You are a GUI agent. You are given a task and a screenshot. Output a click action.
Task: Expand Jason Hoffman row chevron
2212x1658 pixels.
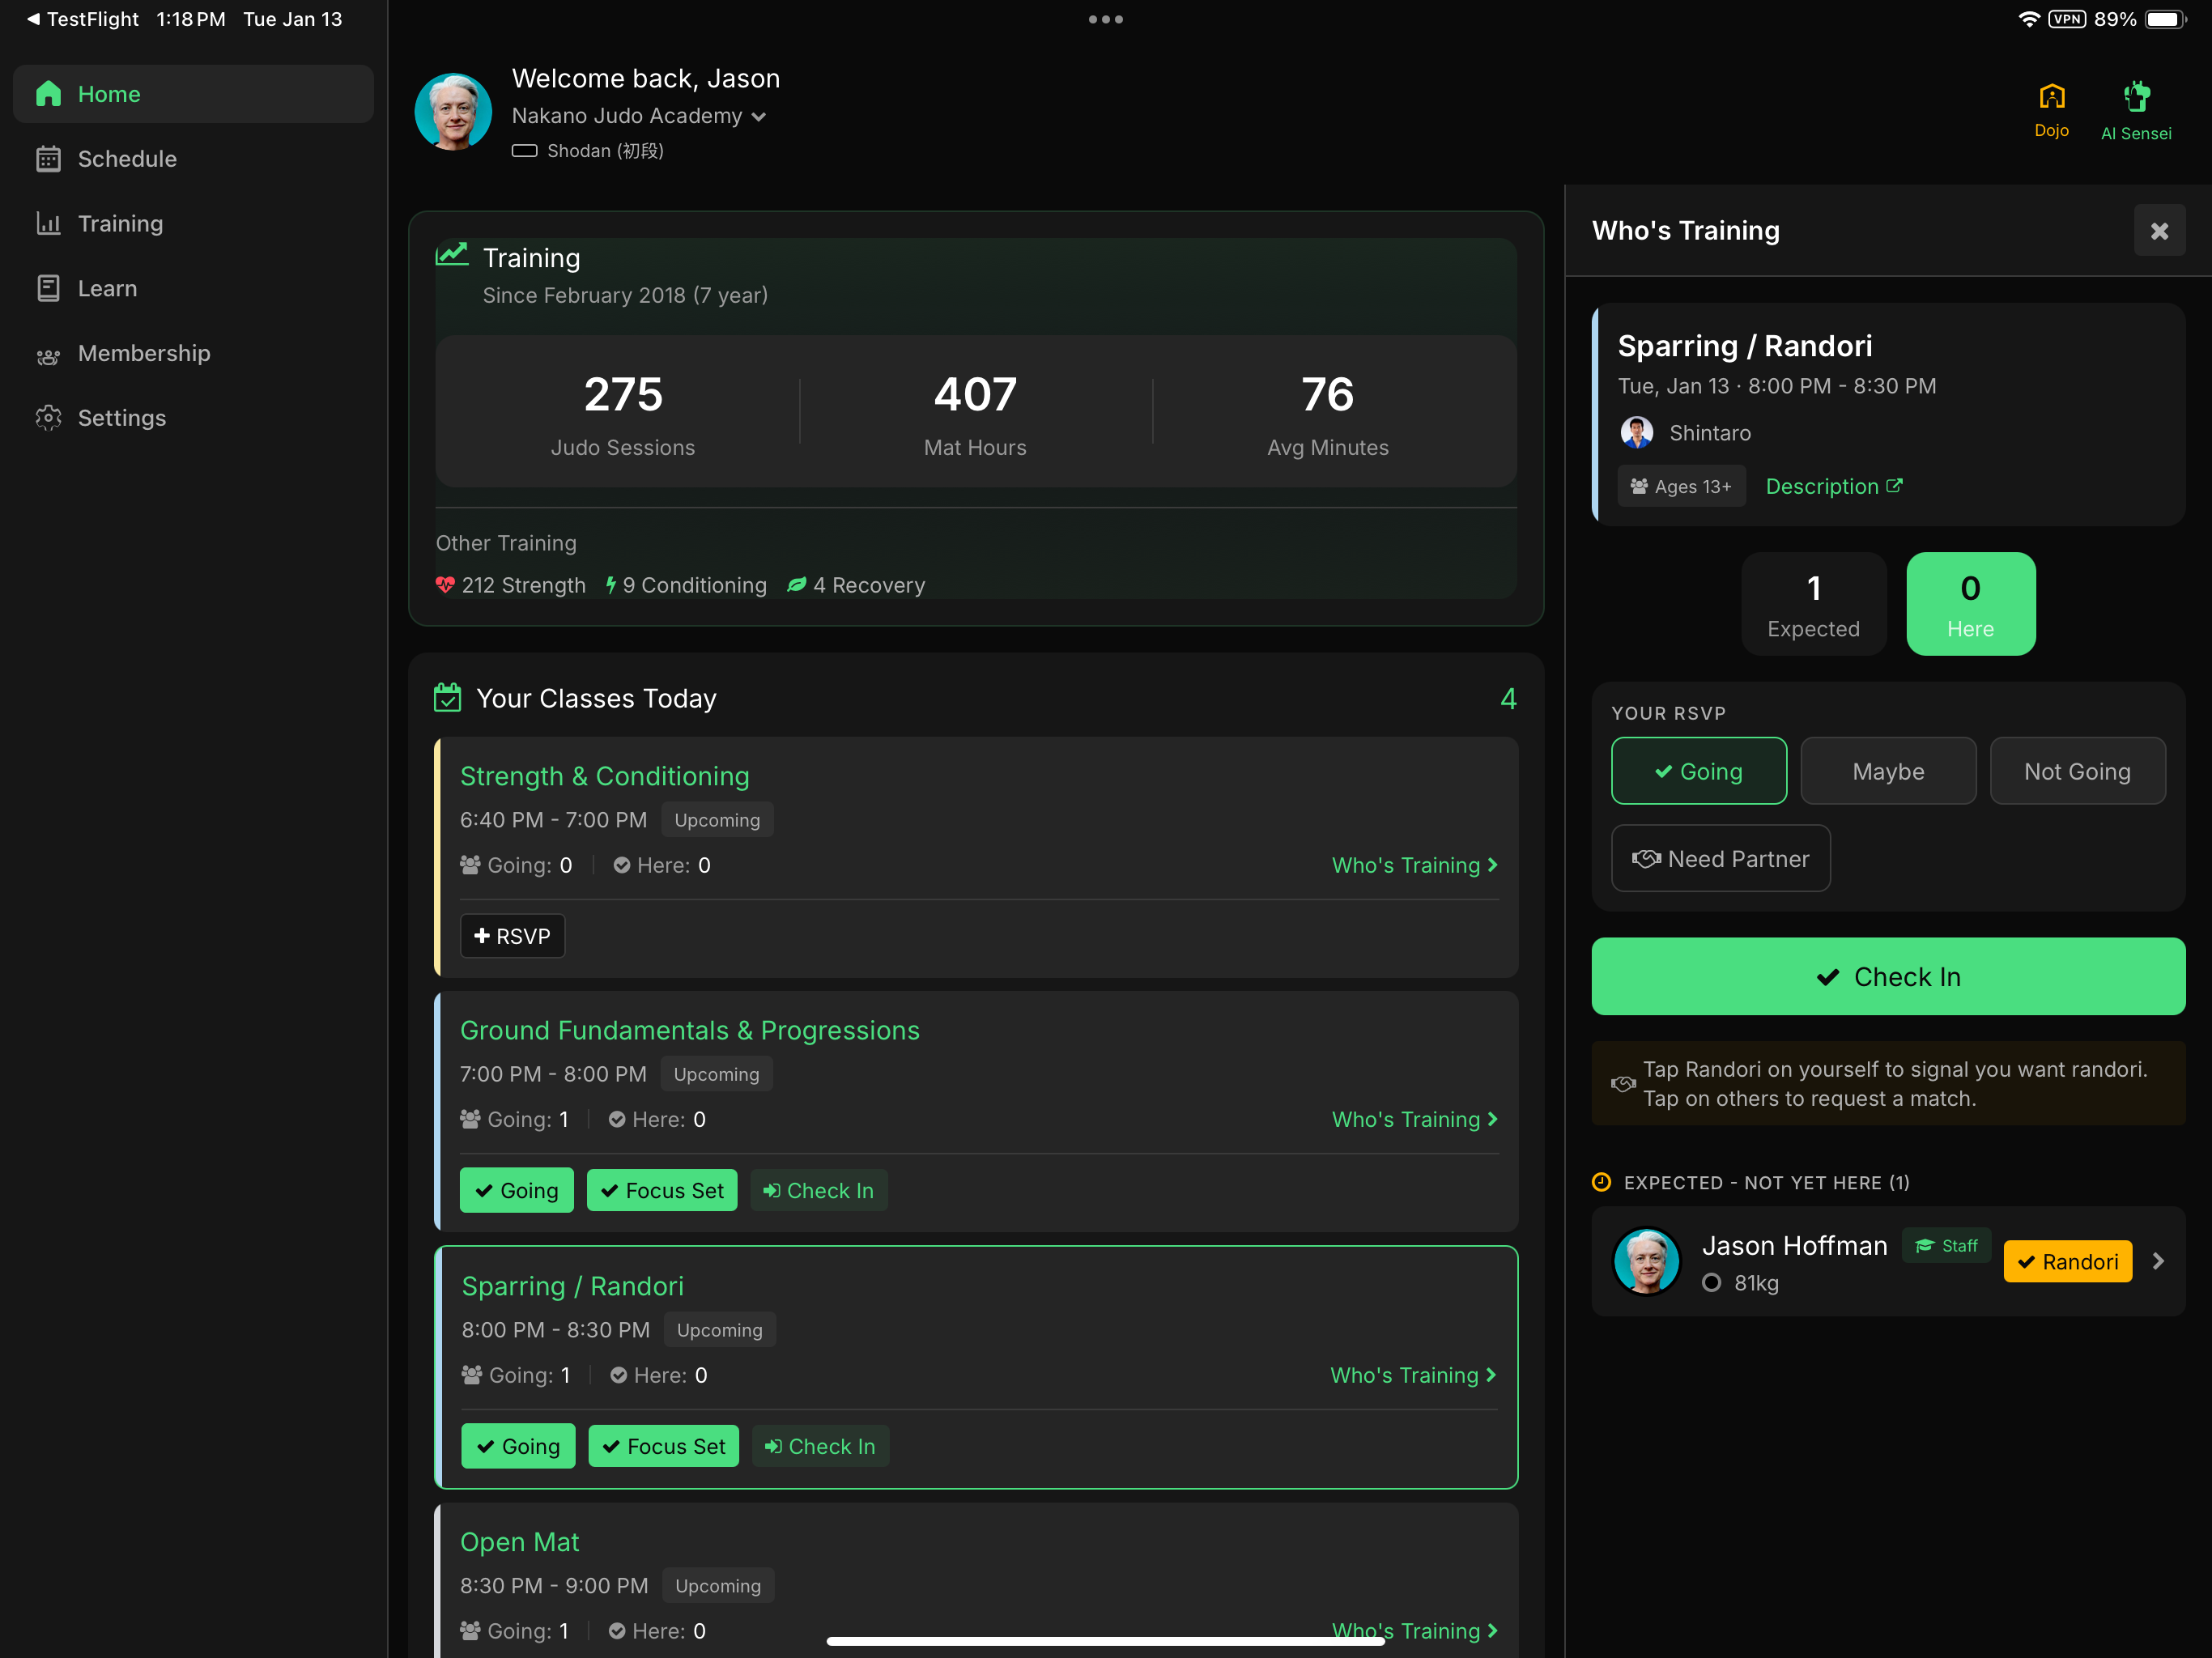(x=2157, y=1261)
